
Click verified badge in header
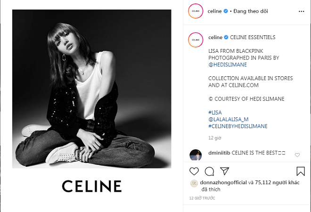[226, 11]
